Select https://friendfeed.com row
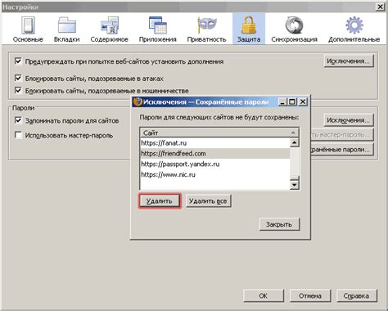Viewport: 388px width, 311px height. click(215, 154)
